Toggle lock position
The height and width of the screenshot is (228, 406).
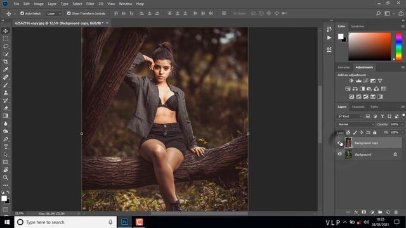click(362, 132)
